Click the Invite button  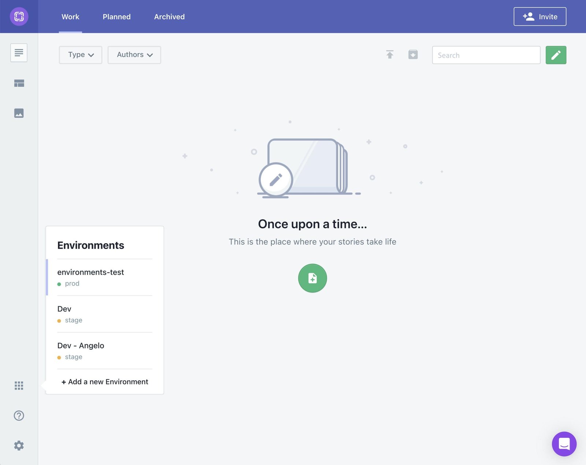pos(540,17)
